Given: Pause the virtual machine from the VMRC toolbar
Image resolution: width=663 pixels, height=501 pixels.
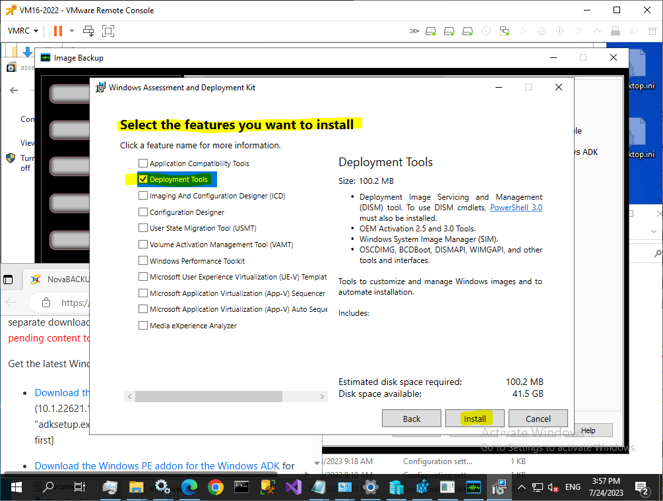Looking at the screenshot, I should pos(58,31).
